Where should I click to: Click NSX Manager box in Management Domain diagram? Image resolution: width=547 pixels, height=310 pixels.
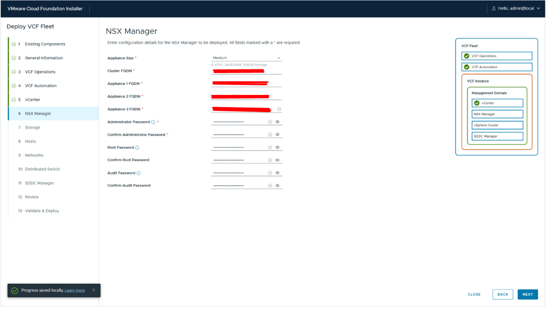click(x=498, y=114)
